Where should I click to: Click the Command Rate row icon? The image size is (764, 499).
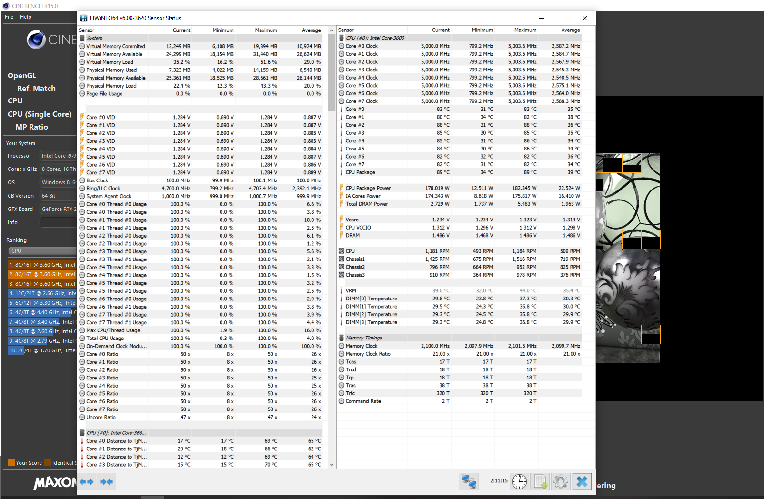[342, 401]
